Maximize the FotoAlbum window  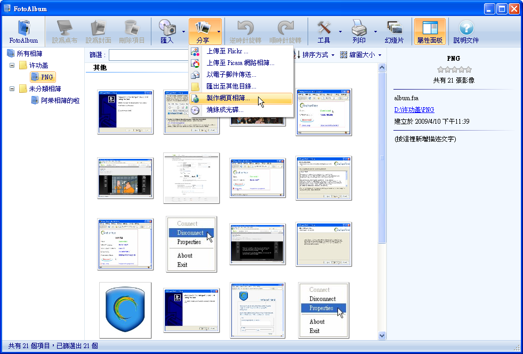[x=502, y=9]
